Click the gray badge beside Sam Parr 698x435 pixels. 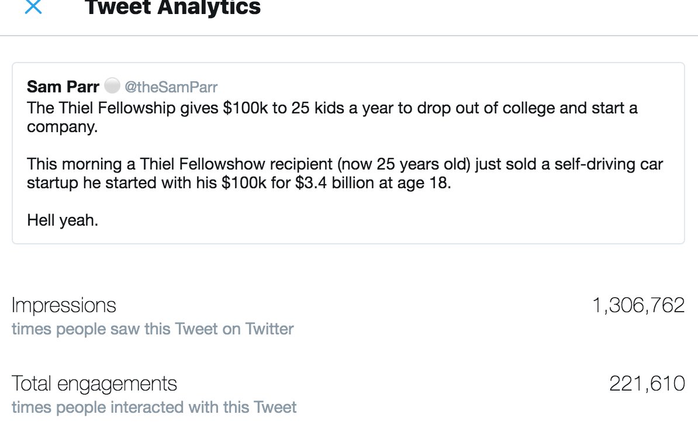[x=111, y=87]
